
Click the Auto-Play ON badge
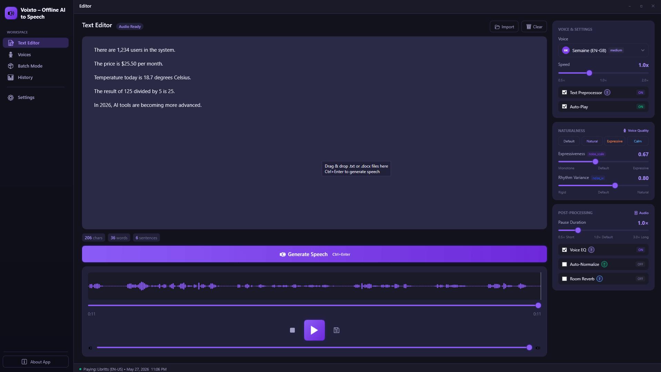(x=640, y=107)
